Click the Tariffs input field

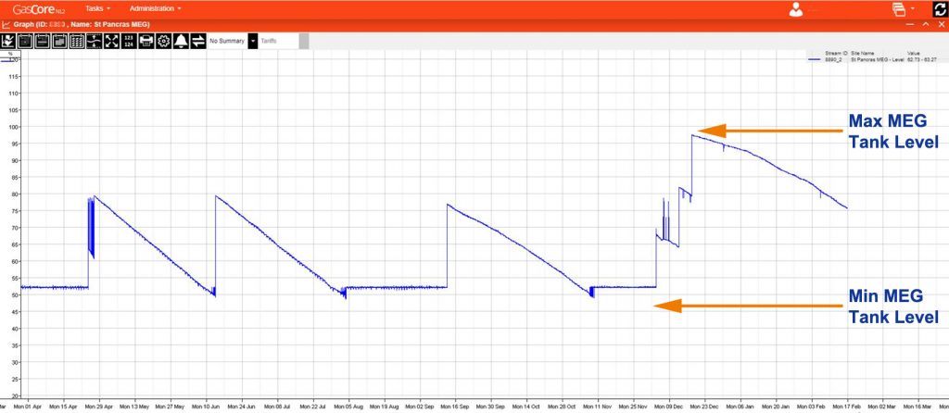[x=278, y=41]
